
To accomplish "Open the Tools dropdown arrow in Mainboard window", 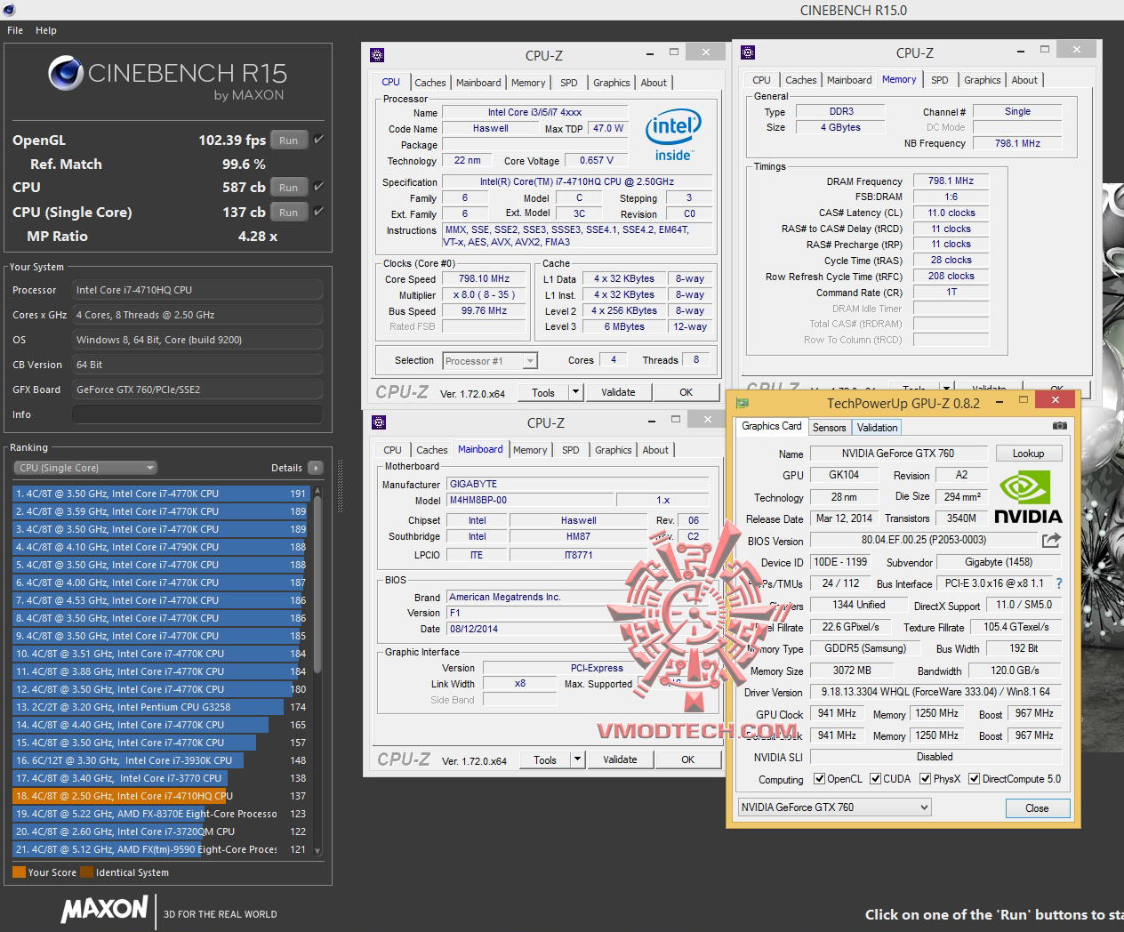I will (577, 759).
